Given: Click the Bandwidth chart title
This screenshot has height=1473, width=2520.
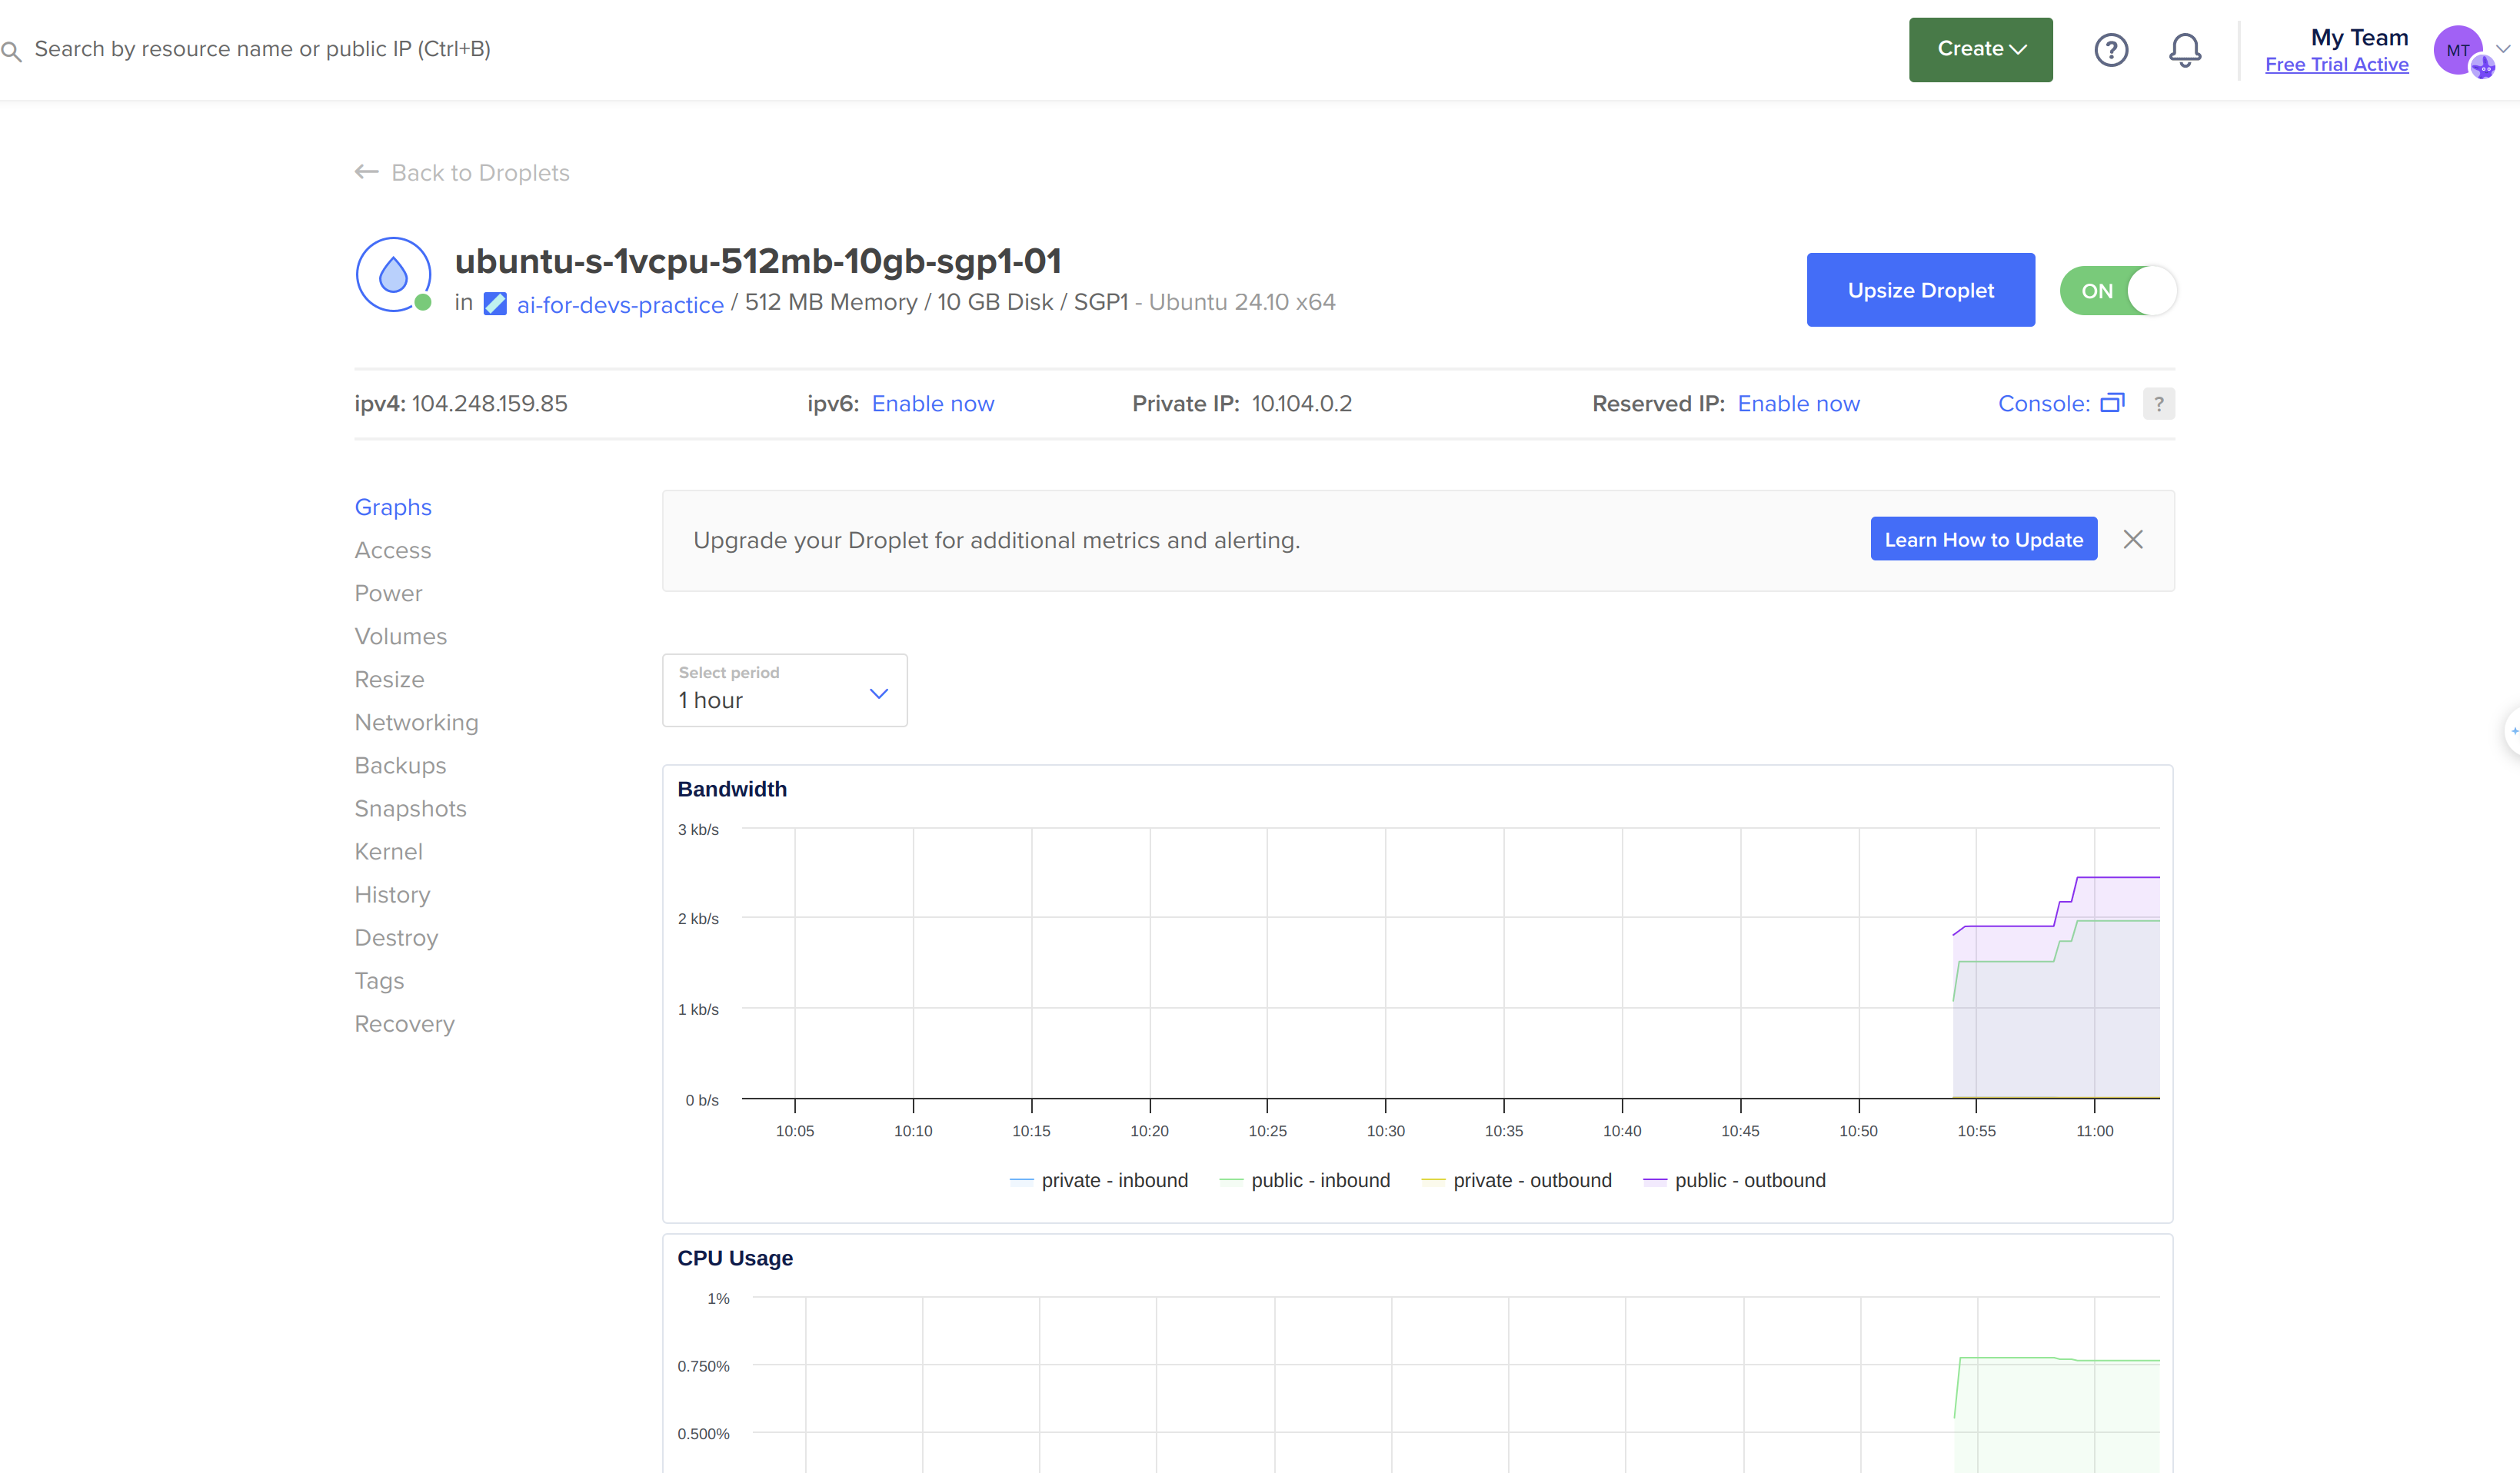Looking at the screenshot, I should click(731, 789).
